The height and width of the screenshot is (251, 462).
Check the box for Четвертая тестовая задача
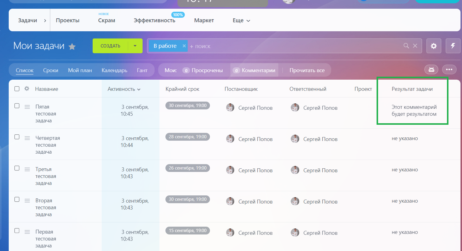coord(17,137)
